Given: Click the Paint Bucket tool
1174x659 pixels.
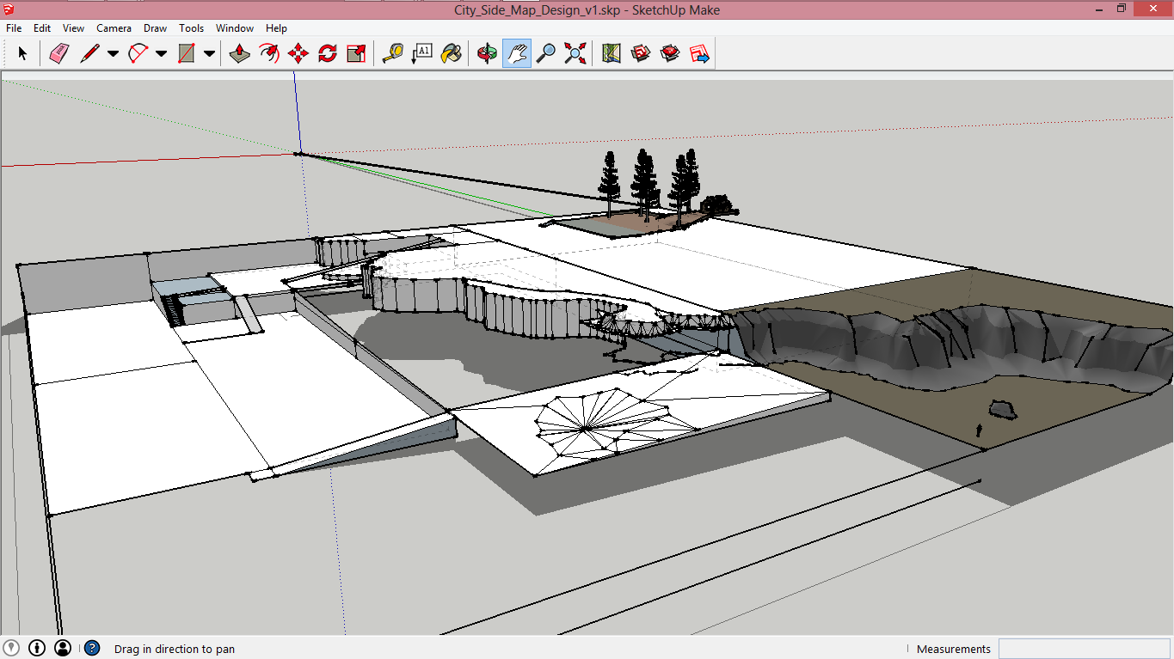Looking at the screenshot, I should pos(451,54).
